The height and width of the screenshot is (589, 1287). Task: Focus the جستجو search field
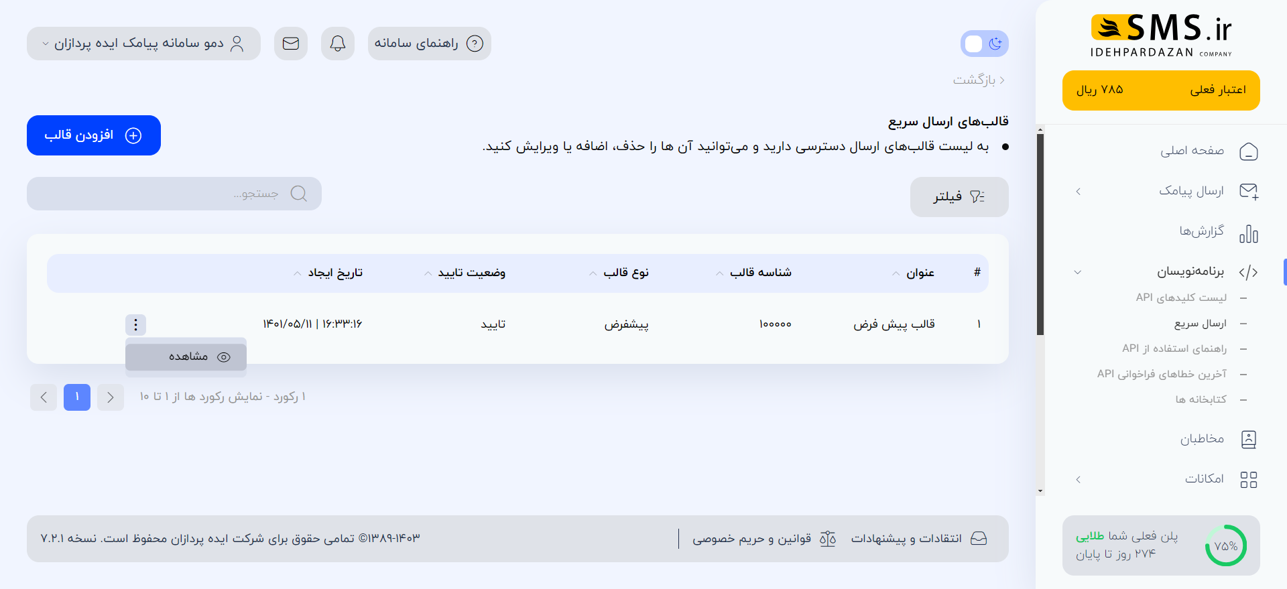[x=174, y=194]
